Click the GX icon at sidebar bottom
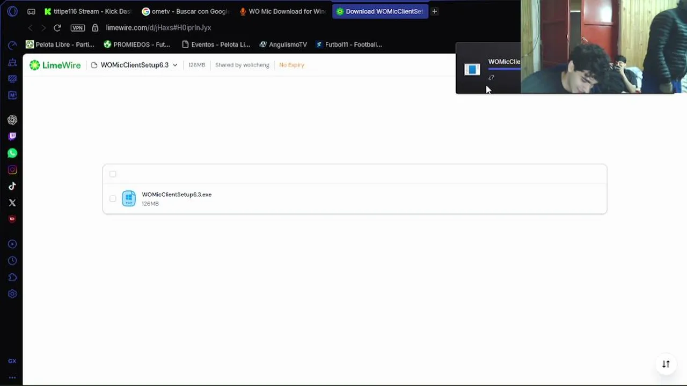 click(12, 361)
